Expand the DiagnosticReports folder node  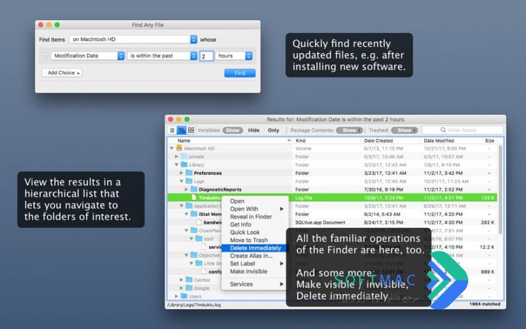pos(186,189)
